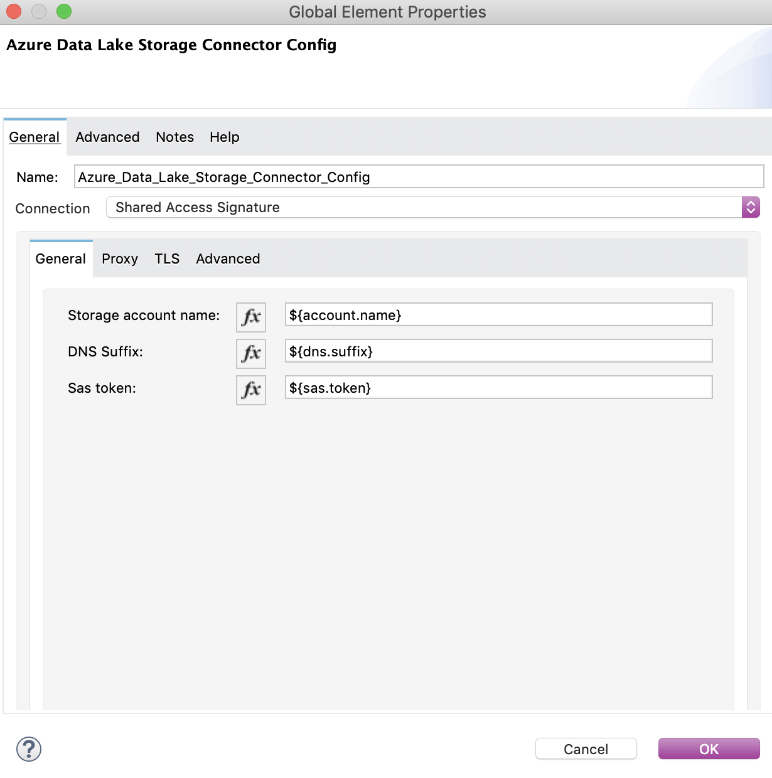Switch to the Advanced tab
This screenshot has height=778, width=772.
pyautogui.click(x=107, y=137)
